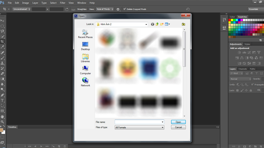The width and height of the screenshot is (264, 148).
Task: Select the Hand tool
Action: click(x=2, y=117)
